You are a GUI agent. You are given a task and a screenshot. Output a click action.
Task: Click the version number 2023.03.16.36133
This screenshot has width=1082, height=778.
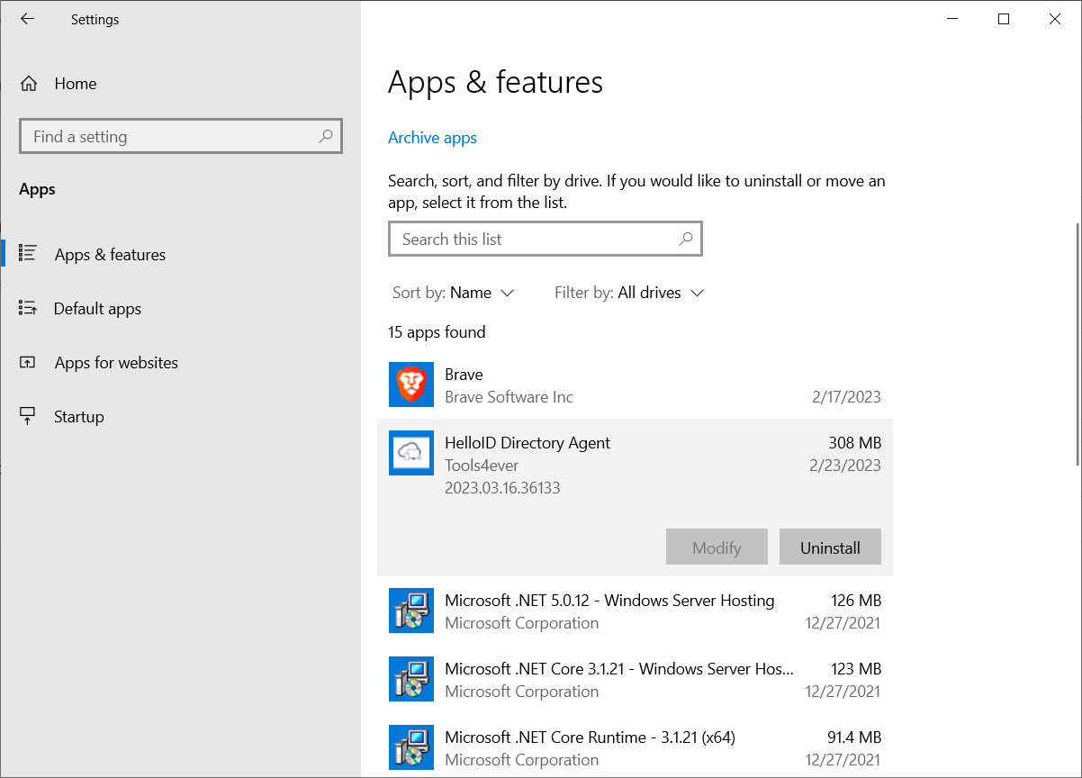[502, 488]
